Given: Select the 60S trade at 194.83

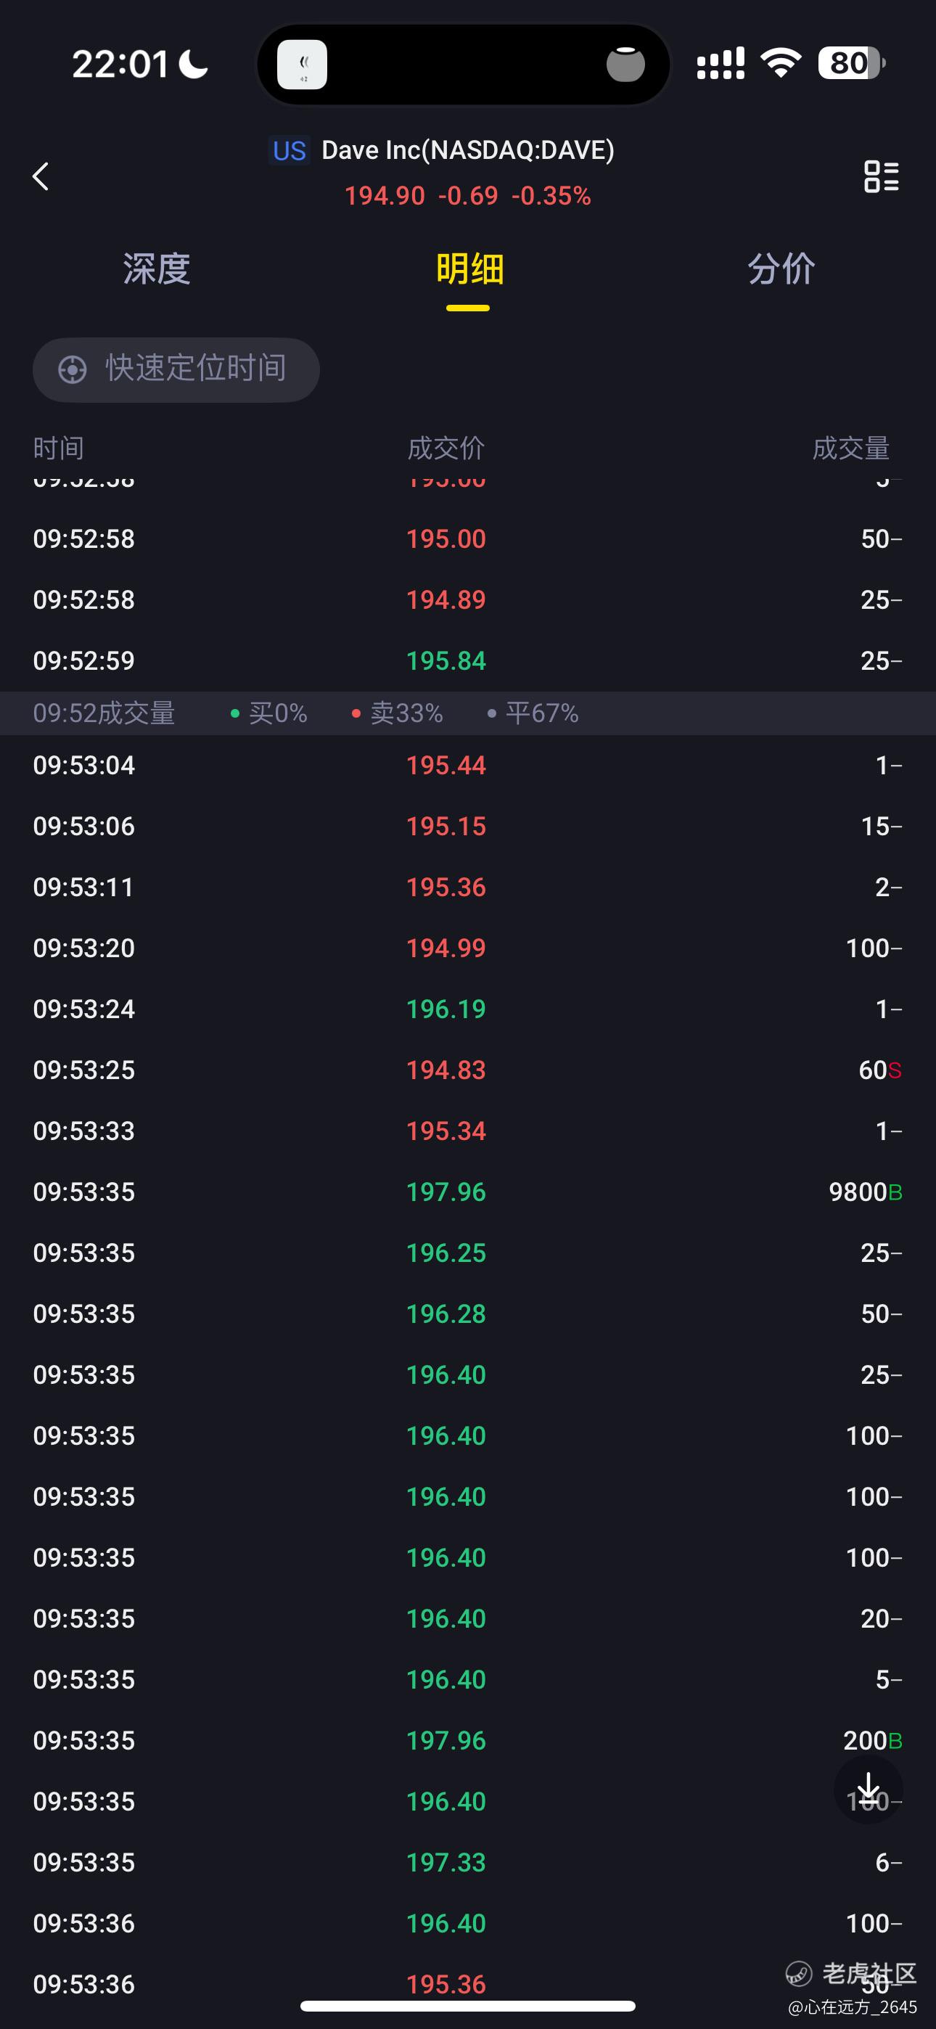Looking at the screenshot, I should coord(468,1070).
